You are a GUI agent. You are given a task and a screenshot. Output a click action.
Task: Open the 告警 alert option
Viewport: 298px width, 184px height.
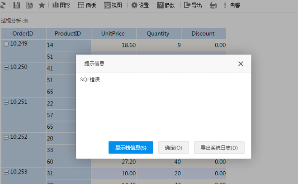click(232, 5)
